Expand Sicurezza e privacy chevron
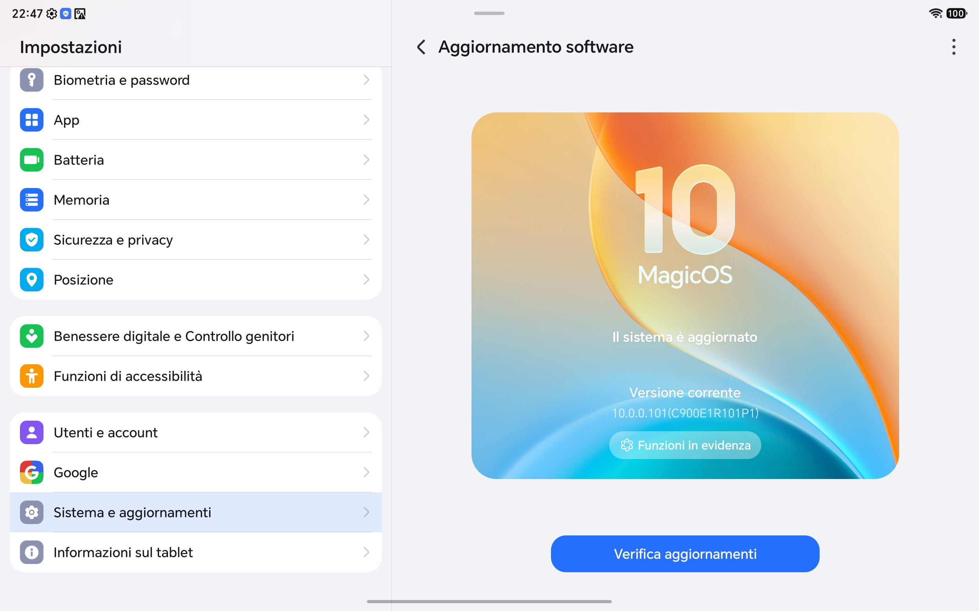Image resolution: width=979 pixels, height=611 pixels. tap(366, 240)
